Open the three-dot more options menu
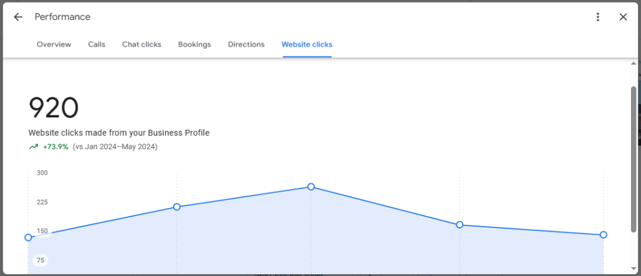Viewport: 641px width, 276px height. [598, 17]
